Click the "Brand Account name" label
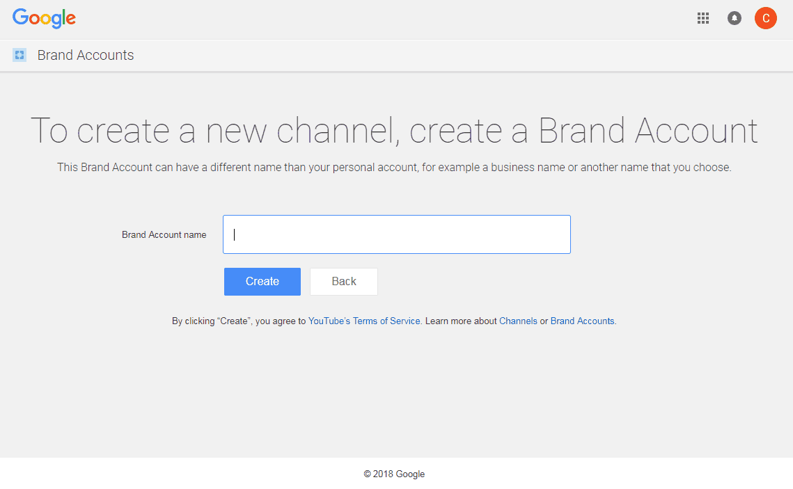Viewport: 793px width, 489px height. (164, 234)
